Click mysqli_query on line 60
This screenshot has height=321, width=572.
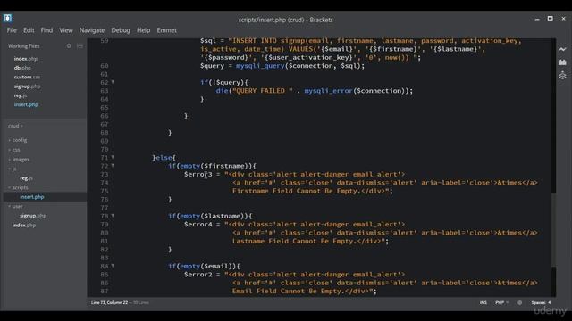click(x=260, y=66)
